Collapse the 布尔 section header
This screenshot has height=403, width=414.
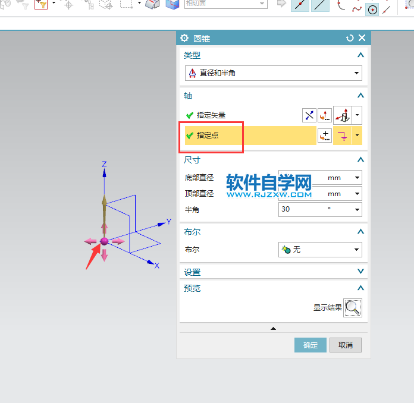pos(360,231)
